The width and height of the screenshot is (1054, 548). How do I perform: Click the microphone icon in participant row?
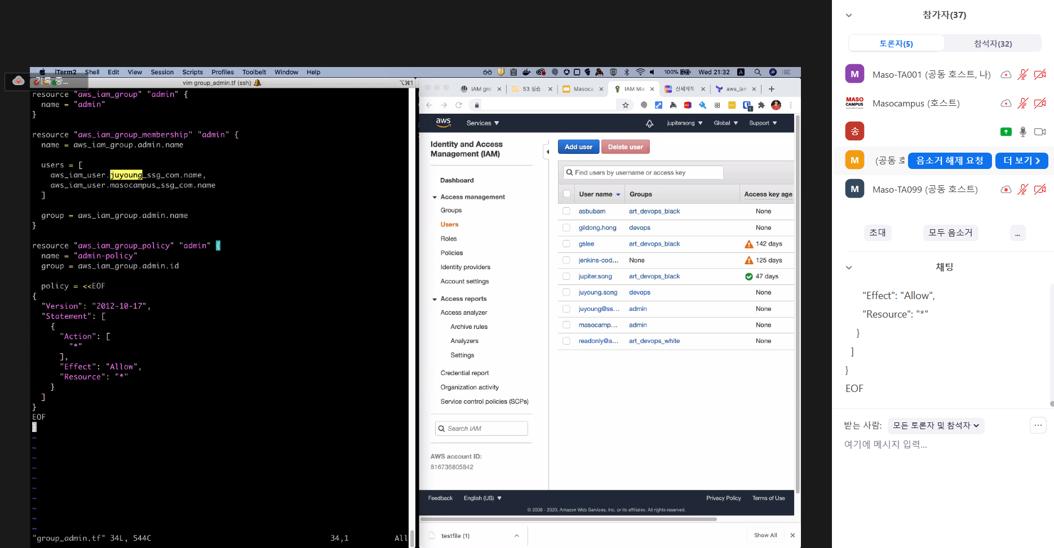point(1023,132)
